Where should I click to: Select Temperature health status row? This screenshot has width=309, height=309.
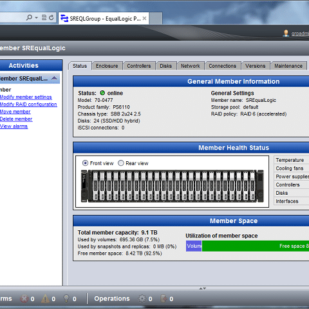tap(292, 160)
